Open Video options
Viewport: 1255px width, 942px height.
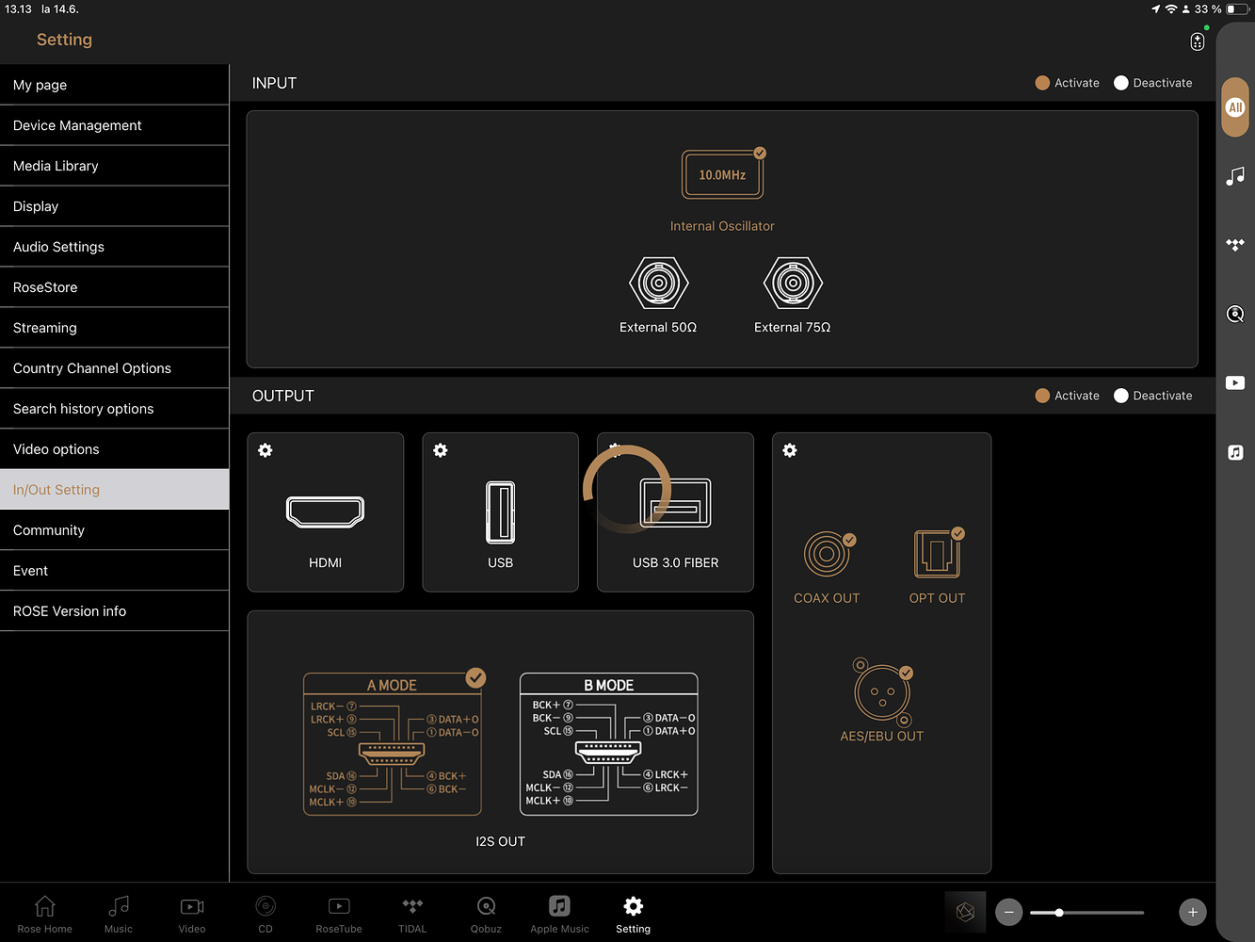[x=114, y=449]
